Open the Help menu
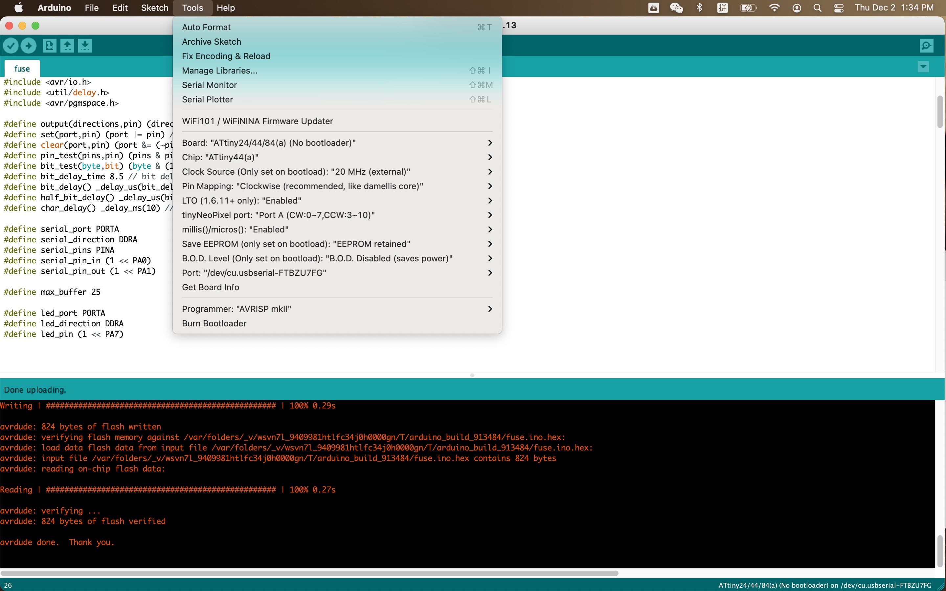946x591 pixels. point(226,8)
